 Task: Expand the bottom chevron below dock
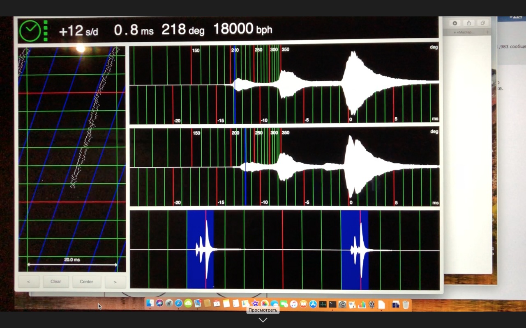263,320
